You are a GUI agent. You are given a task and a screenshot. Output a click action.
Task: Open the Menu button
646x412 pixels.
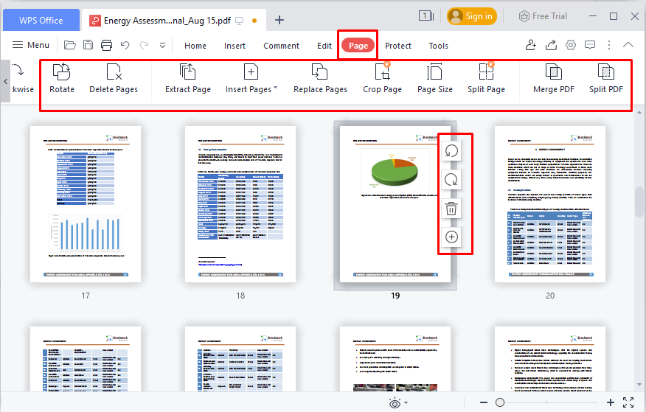[x=31, y=45]
